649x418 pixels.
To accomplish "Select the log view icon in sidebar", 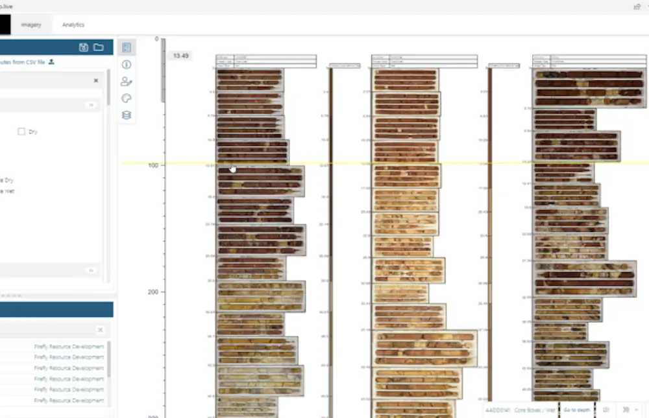I will [127, 47].
